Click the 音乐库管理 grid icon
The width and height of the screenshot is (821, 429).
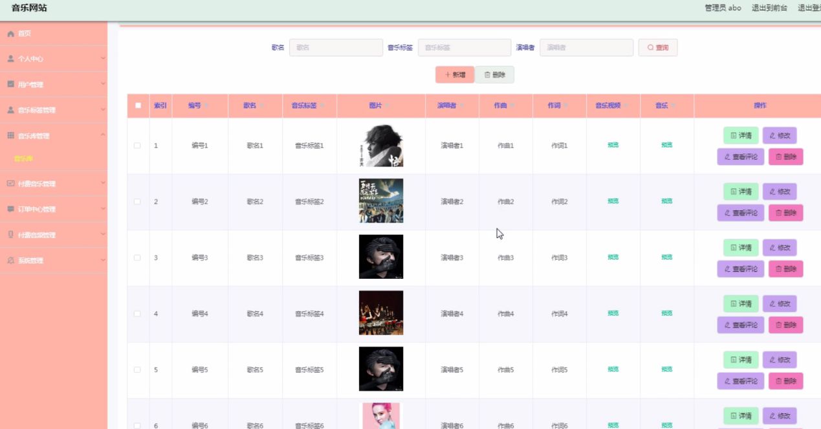[x=10, y=136]
